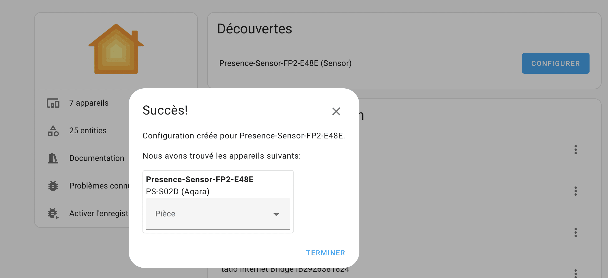The width and height of the screenshot is (608, 278).
Task: Click CONFIGURER for Presence-Sensor-FP2-E48E
Action: click(x=556, y=63)
